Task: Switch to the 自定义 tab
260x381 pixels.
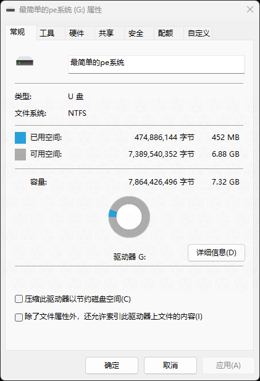Action: [x=199, y=33]
